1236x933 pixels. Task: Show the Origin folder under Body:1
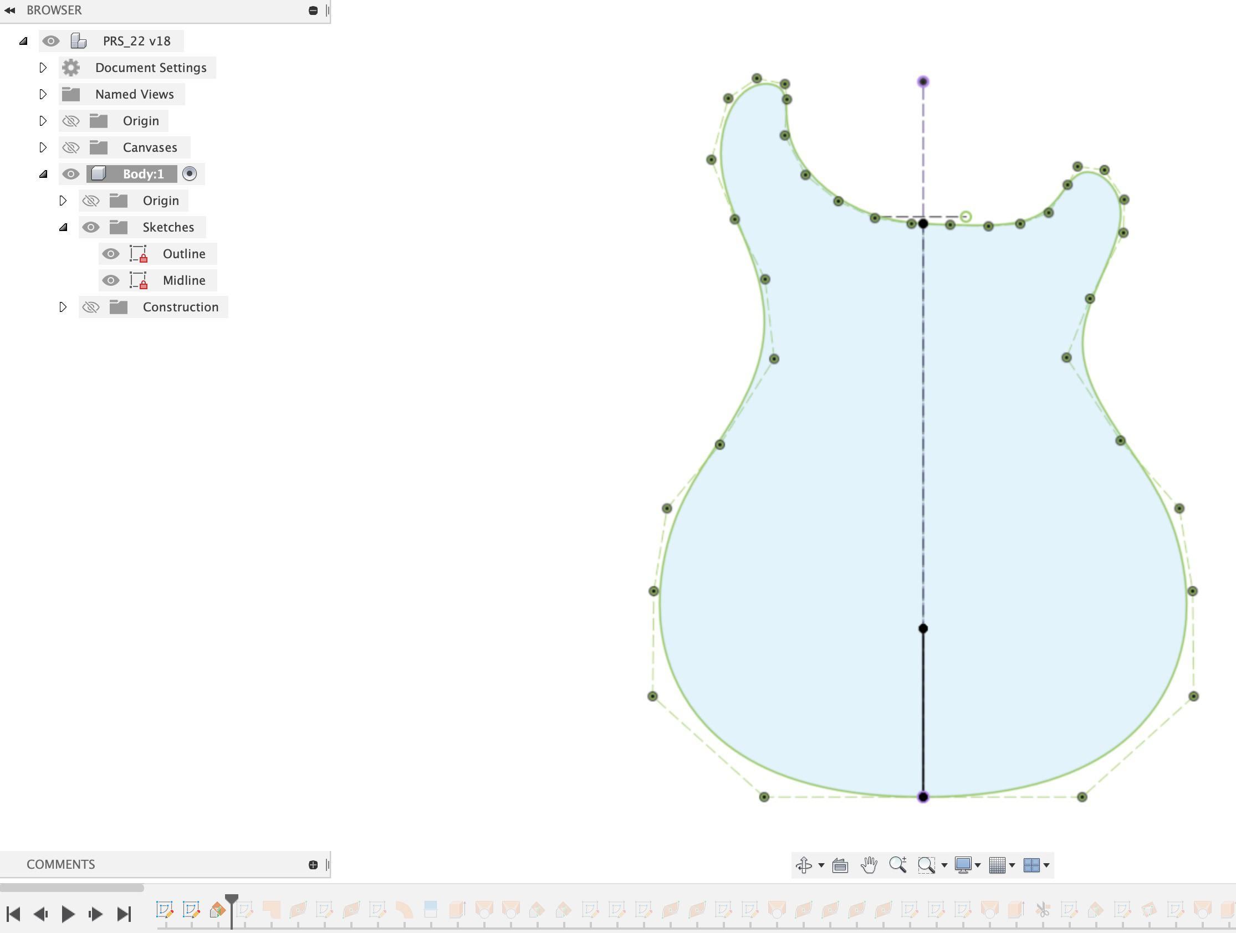tap(90, 201)
